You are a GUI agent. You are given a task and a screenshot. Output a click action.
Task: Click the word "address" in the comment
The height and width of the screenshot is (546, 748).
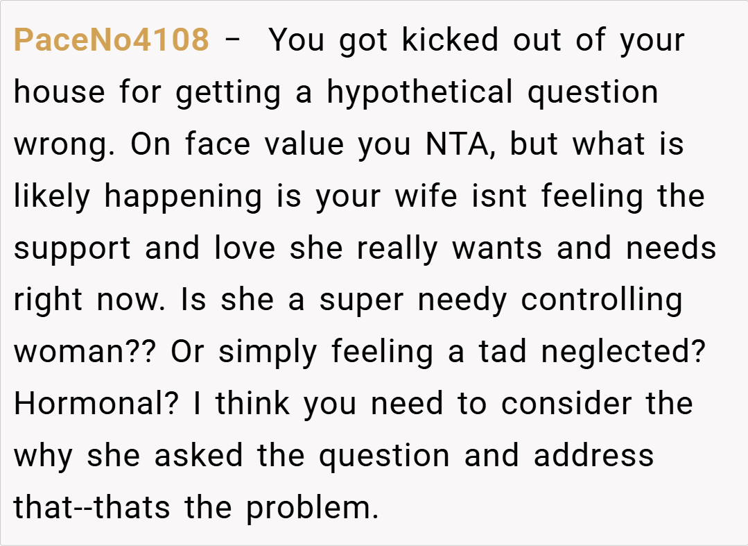[593, 457]
